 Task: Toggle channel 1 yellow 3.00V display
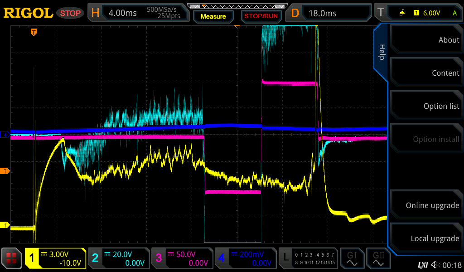click(55, 258)
